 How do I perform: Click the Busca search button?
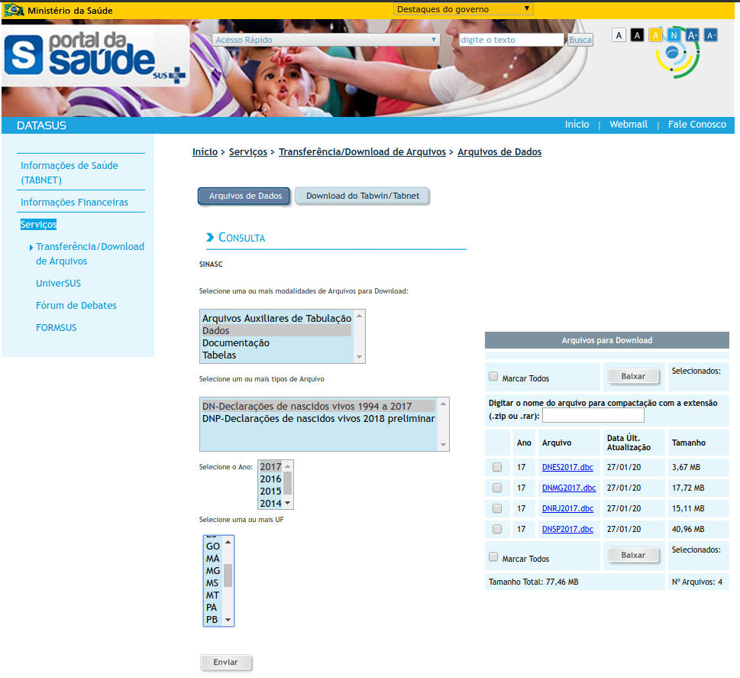click(x=580, y=41)
